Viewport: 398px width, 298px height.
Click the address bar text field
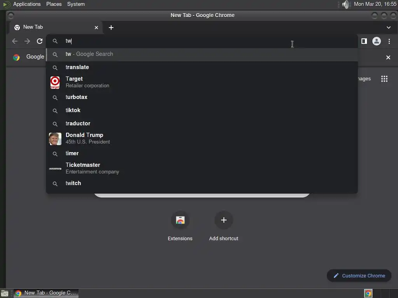[x=202, y=41]
